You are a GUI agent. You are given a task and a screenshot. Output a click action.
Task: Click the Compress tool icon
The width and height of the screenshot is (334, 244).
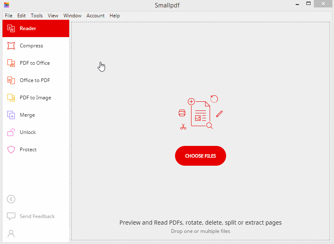(x=11, y=46)
